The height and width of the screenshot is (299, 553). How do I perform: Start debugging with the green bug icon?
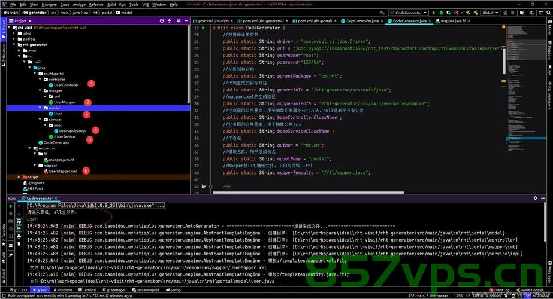[441, 13]
